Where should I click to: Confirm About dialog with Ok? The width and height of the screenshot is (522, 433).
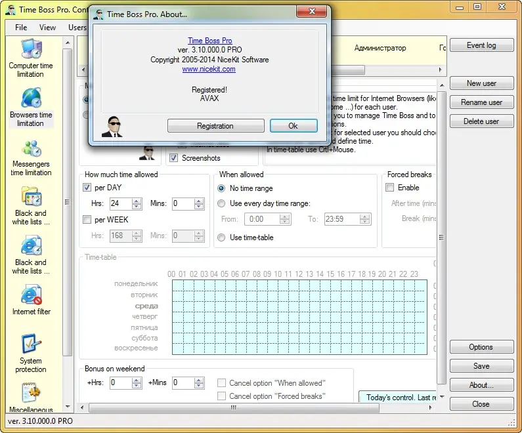pyautogui.click(x=294, y=126)
